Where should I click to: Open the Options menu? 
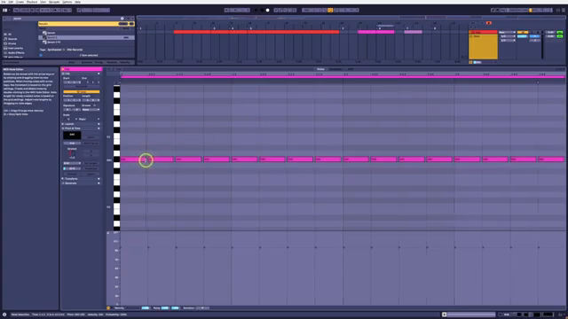click(x=67, y=2)
